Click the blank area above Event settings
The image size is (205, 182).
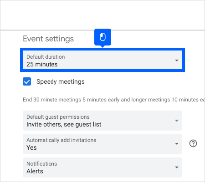tap(102, 15)
